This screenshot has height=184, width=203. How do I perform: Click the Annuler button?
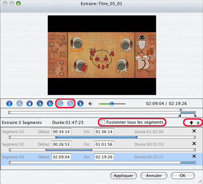coord(154,175)
